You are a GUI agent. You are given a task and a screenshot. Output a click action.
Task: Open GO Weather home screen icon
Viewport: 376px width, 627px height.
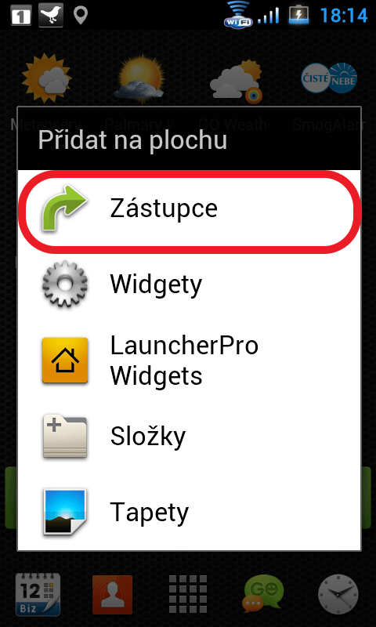point(236,82)
